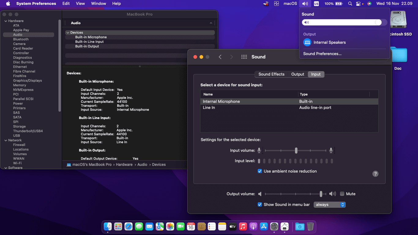This screenshot has width=418, height=235.
Task: Click the sidebar scrollbar in System Information
Action: [x=60, y=66]
